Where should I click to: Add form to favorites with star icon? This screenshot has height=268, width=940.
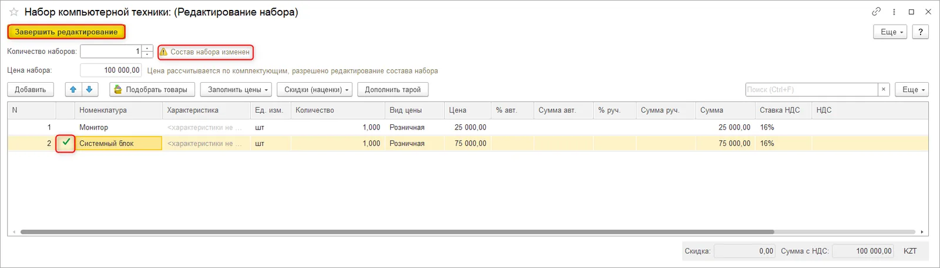(x=14, y=12)
